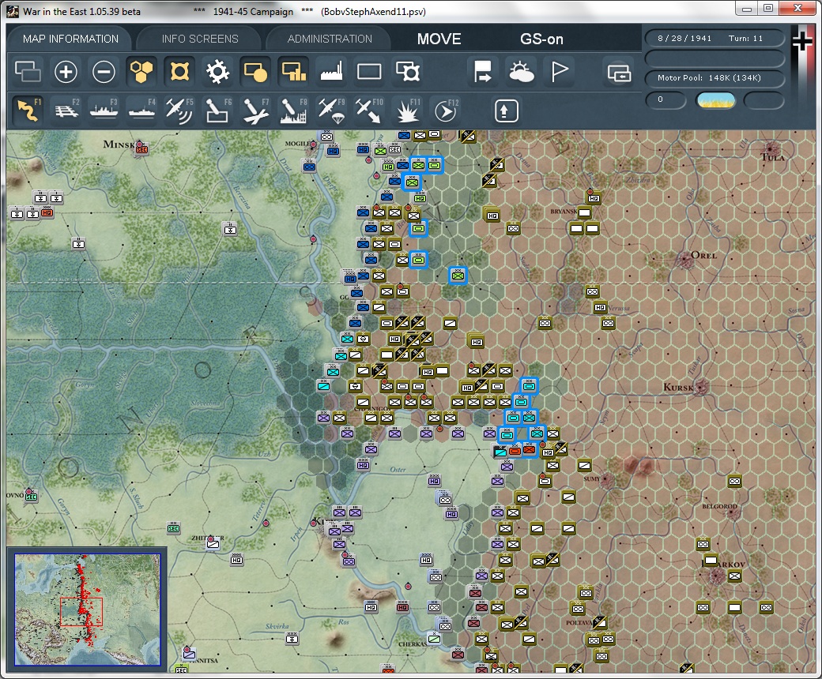Click the upward arrow box icon
This screenshot has width=822, height=679.
[x=506, y=111]
